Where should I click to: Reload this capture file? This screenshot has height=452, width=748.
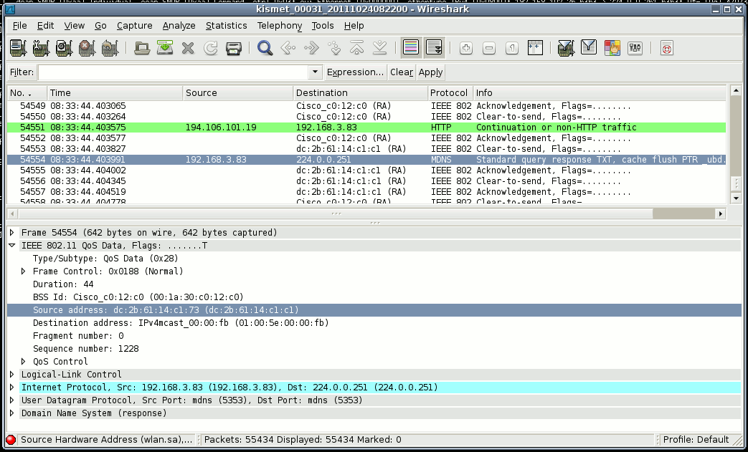[x=210, y=48]
